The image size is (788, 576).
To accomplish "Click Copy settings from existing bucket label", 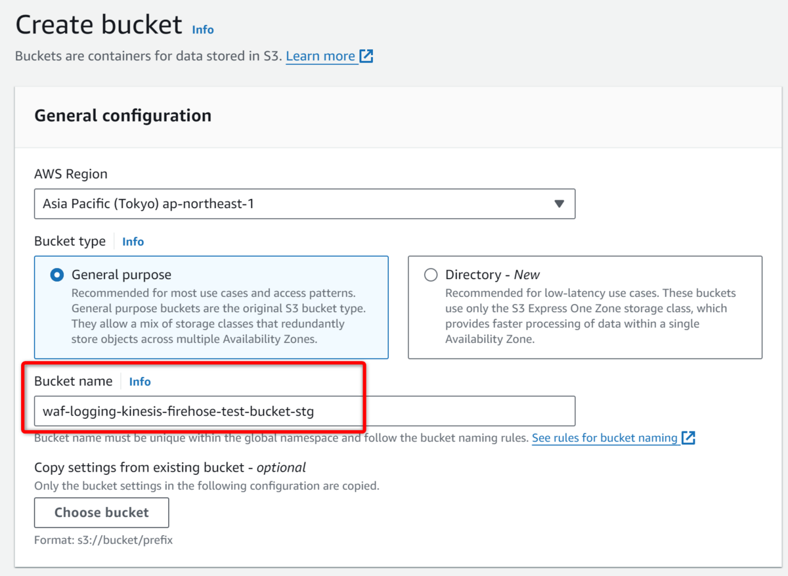I will pos(170,468).
